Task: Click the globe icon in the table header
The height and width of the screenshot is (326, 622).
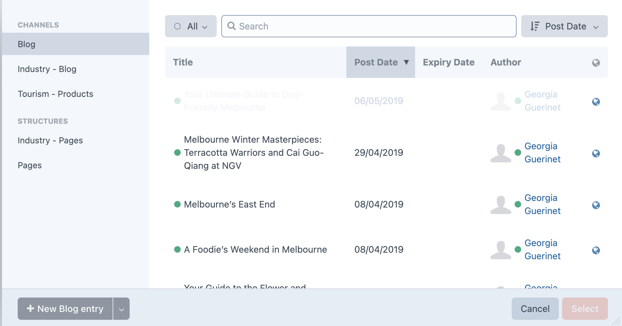Action: (x=596, y=63)
